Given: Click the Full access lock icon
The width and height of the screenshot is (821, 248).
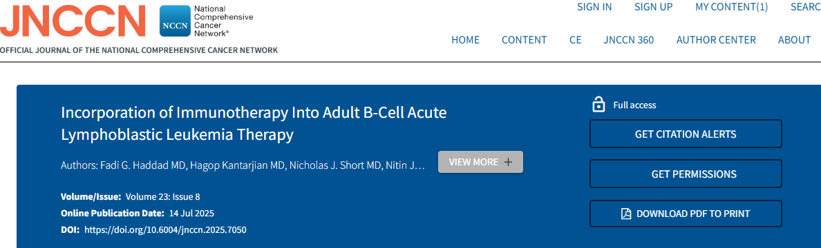Looking at the screenshot, I should point(598,105).
